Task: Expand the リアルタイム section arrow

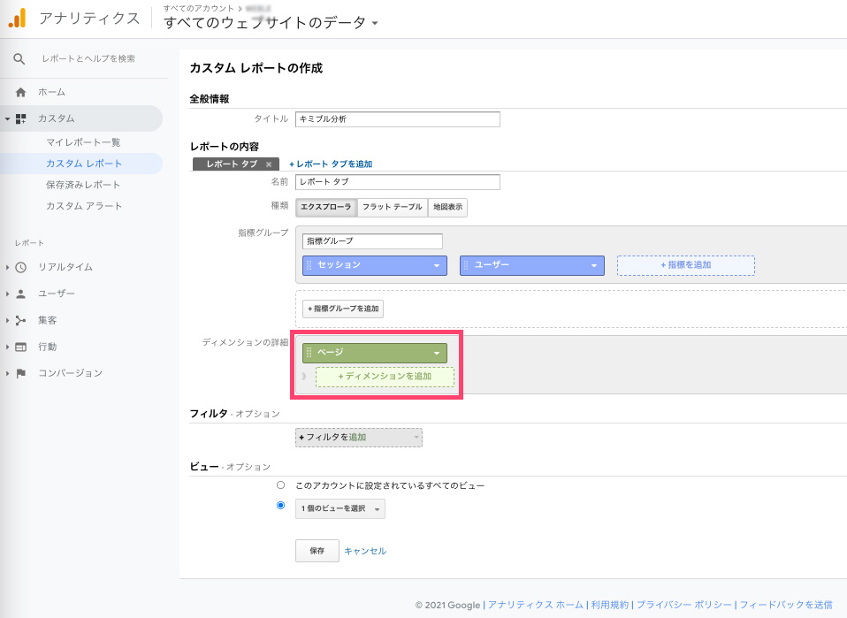Action: pos(7,267)
